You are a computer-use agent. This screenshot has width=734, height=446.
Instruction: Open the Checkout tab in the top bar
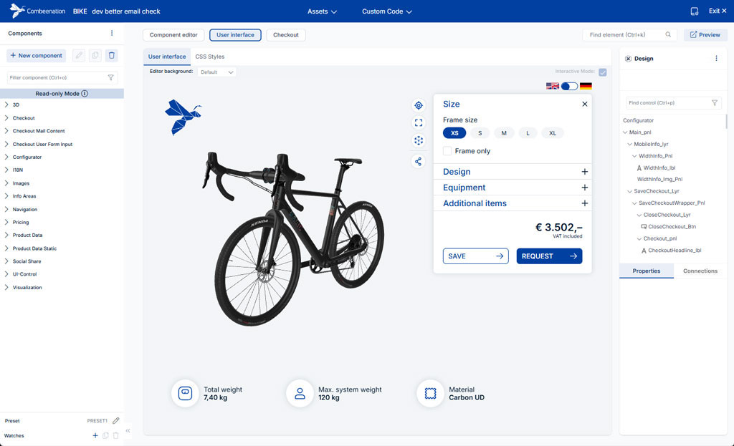click(286, 34)
